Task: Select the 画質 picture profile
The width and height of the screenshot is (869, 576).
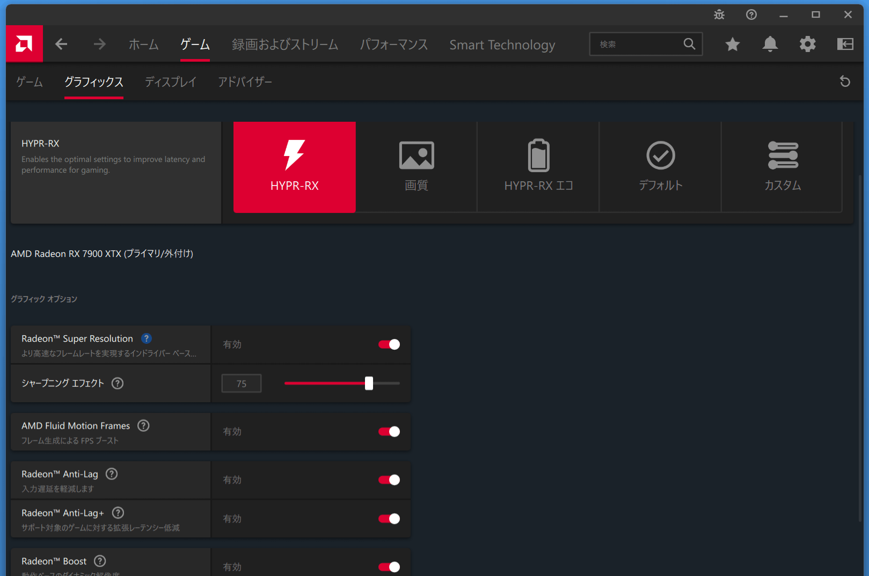Action: [x=417, y=167]
